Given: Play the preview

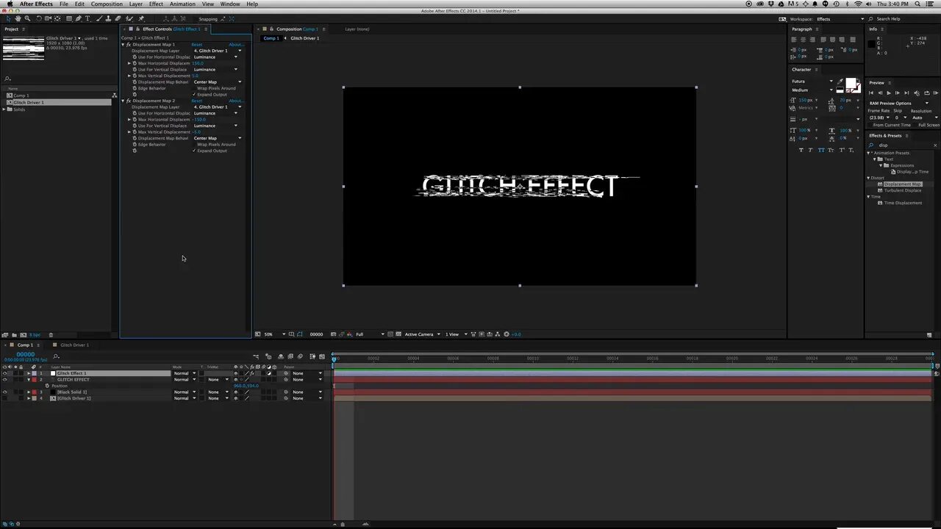Looking at the screenshot, I should (888, 93).
